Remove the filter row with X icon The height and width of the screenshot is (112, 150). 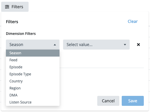pyautogui.click(x=139, y=45)
